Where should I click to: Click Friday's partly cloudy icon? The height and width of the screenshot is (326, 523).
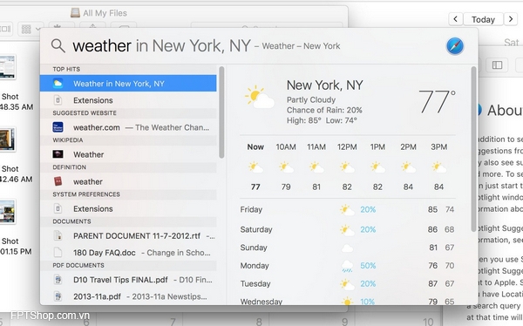(347, 210)
